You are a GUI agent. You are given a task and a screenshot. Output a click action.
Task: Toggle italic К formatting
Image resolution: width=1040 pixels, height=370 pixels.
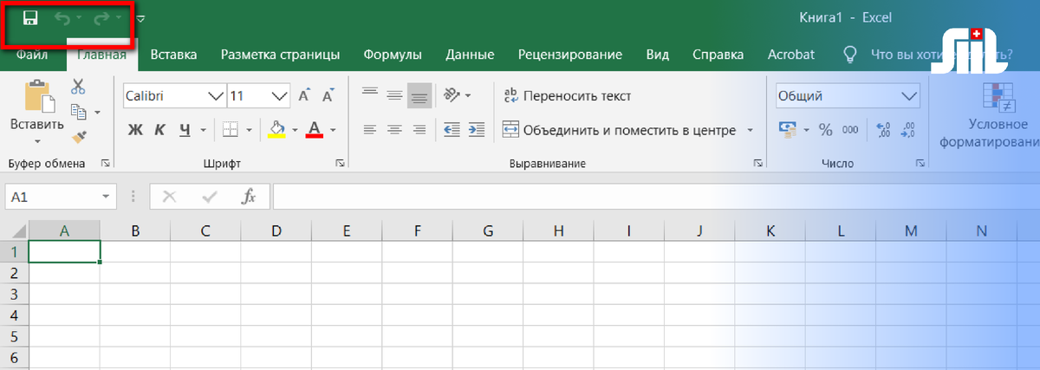(x=160, y=130)
